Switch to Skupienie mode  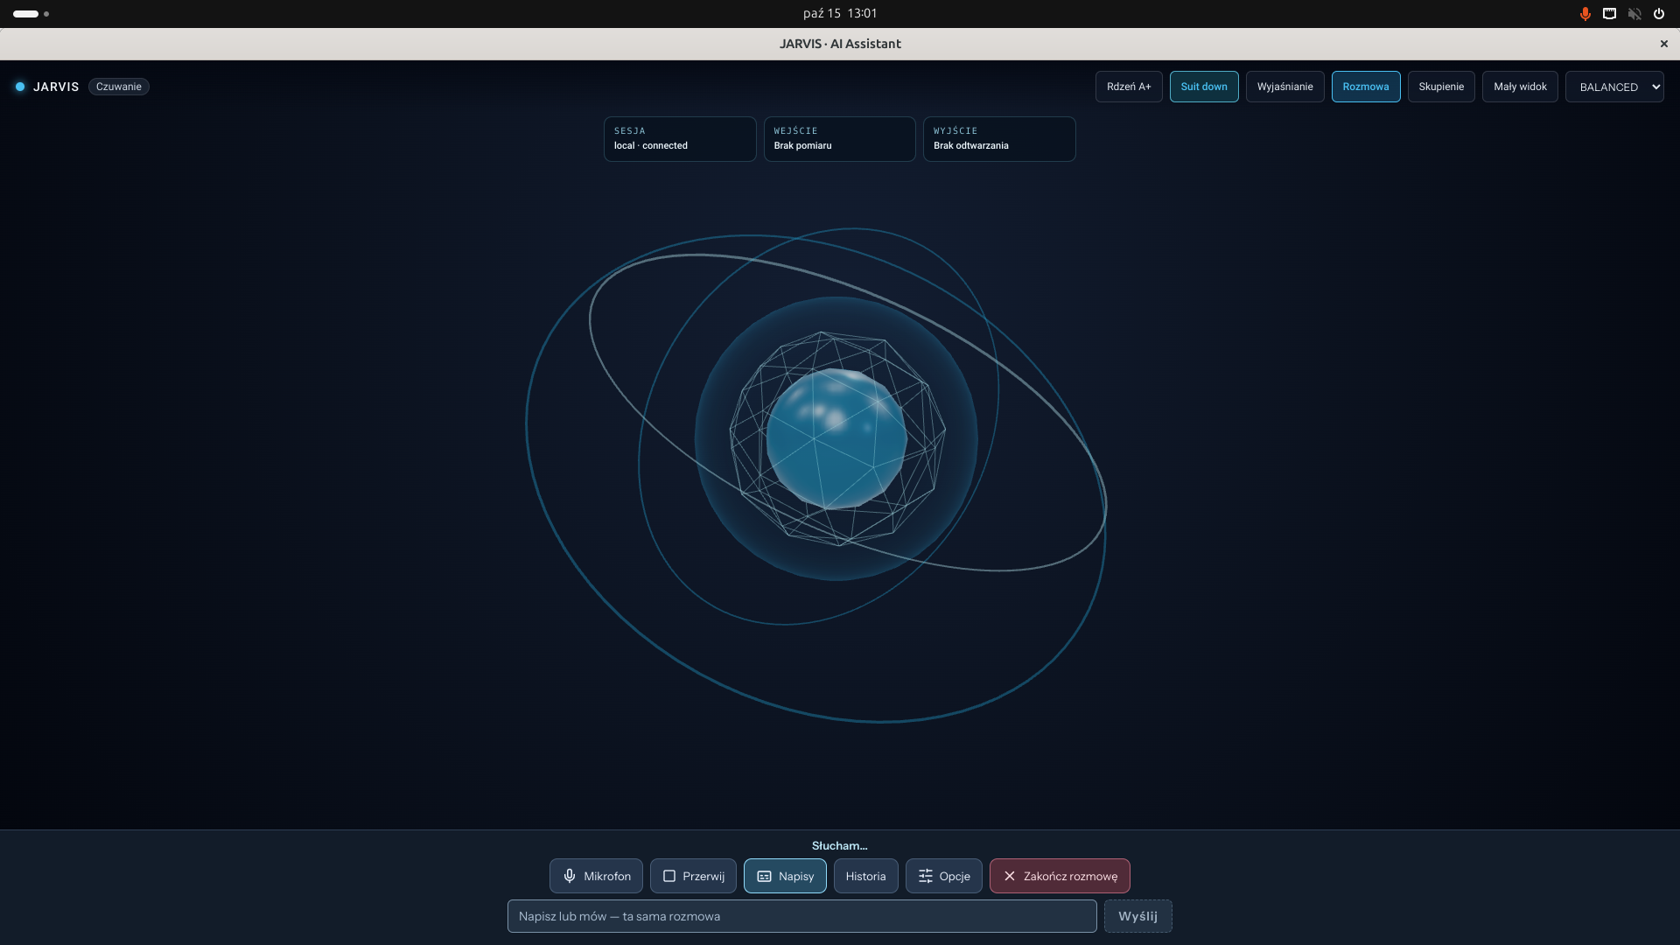[x=1441, y=87]
